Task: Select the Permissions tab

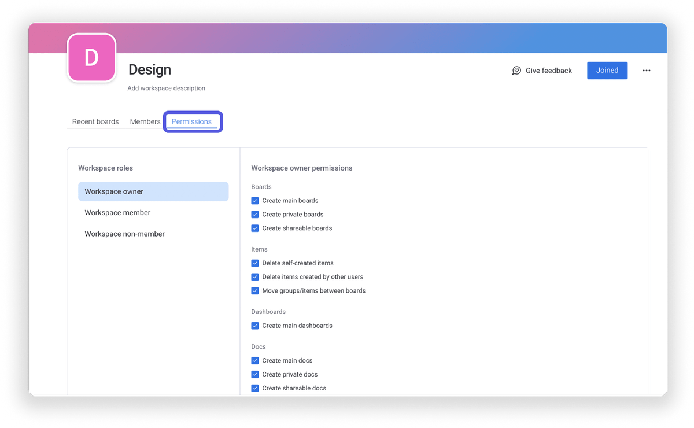Action: click(192, 122)
